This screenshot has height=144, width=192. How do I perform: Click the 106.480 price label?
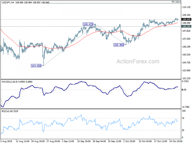tap(118, 45)
